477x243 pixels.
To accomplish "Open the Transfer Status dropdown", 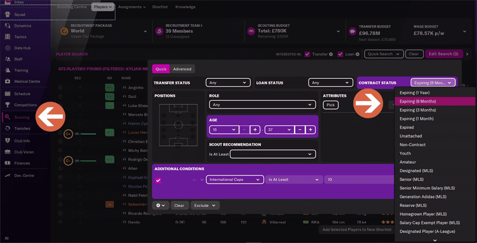I will (x=228, y=82).
